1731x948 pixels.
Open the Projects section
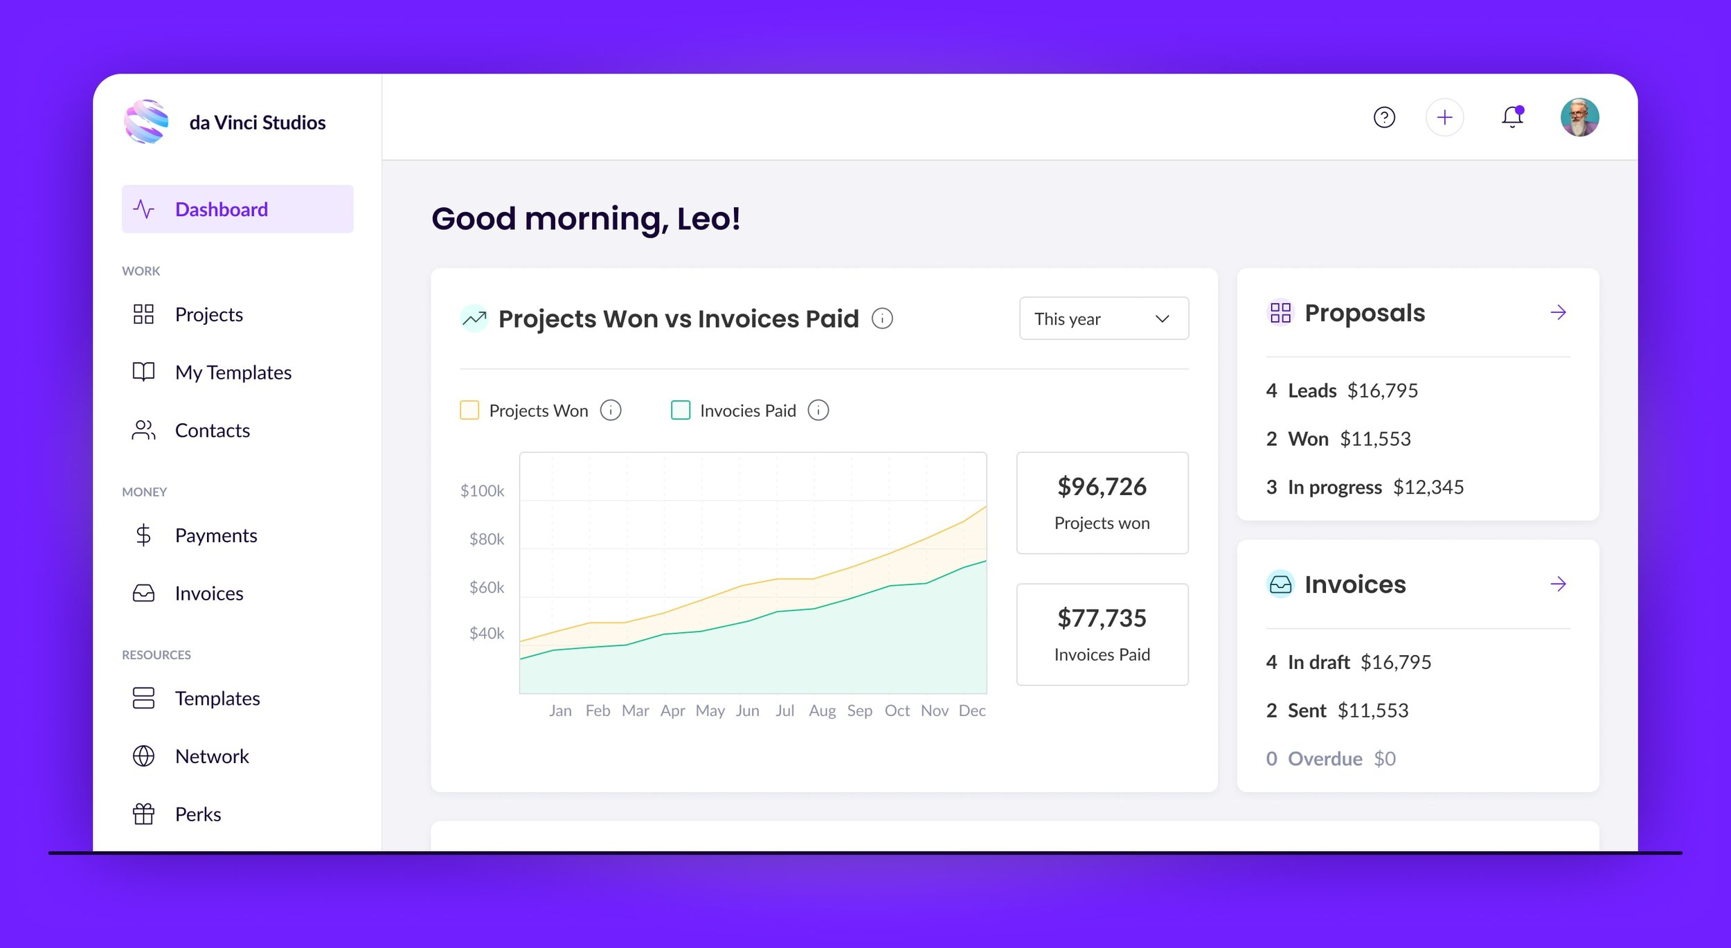coord(208,313)
